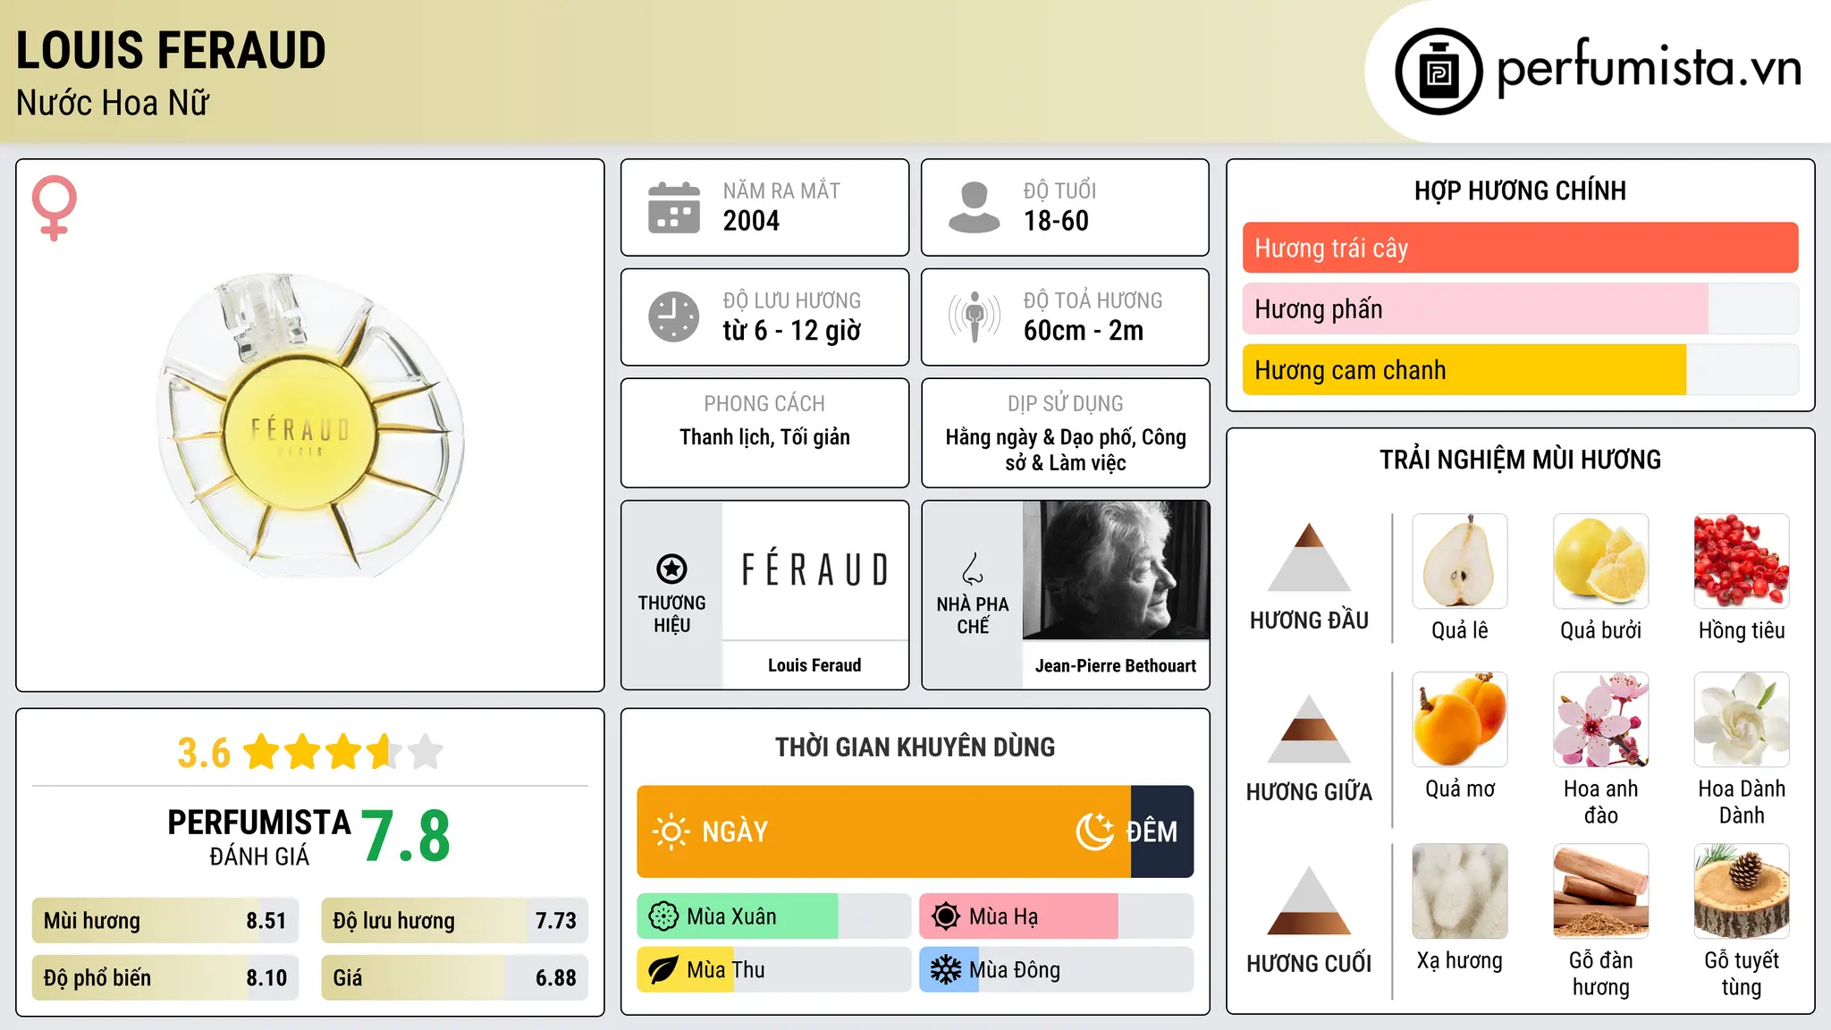The width and height of the screenshot is (1831, 1030).
Task: Click the pink female gender symbol
Action: pyautogui.click(x=54, y=207)
